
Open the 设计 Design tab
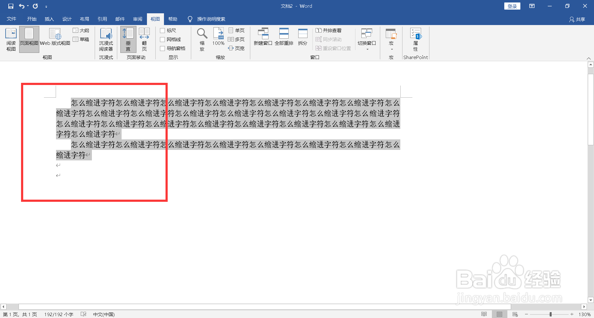67,19
